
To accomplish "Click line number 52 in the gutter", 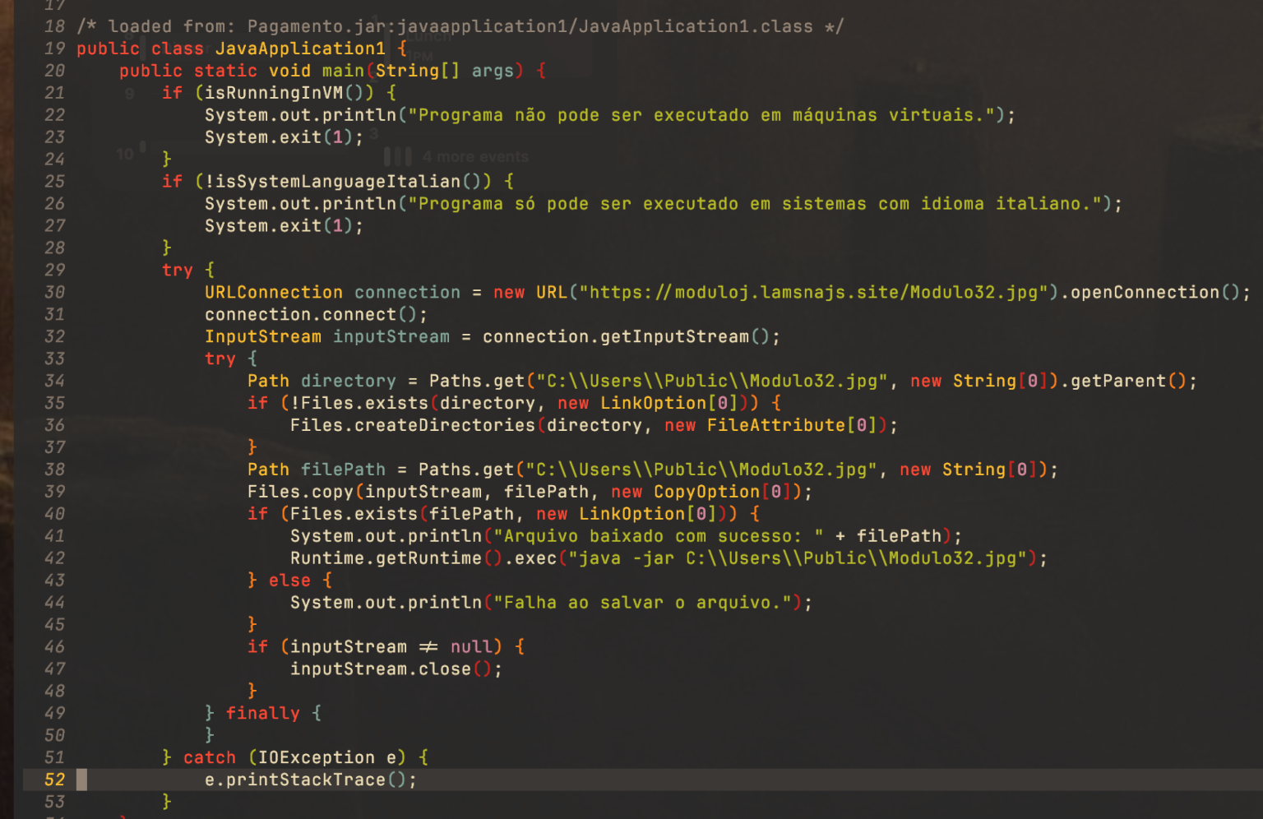I will (x=54, y=780).
